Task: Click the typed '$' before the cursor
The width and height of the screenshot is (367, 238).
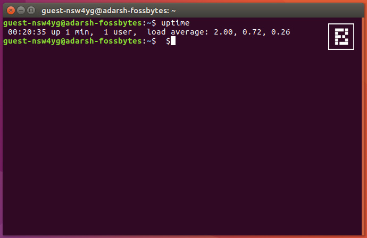Action: [168, 41]
